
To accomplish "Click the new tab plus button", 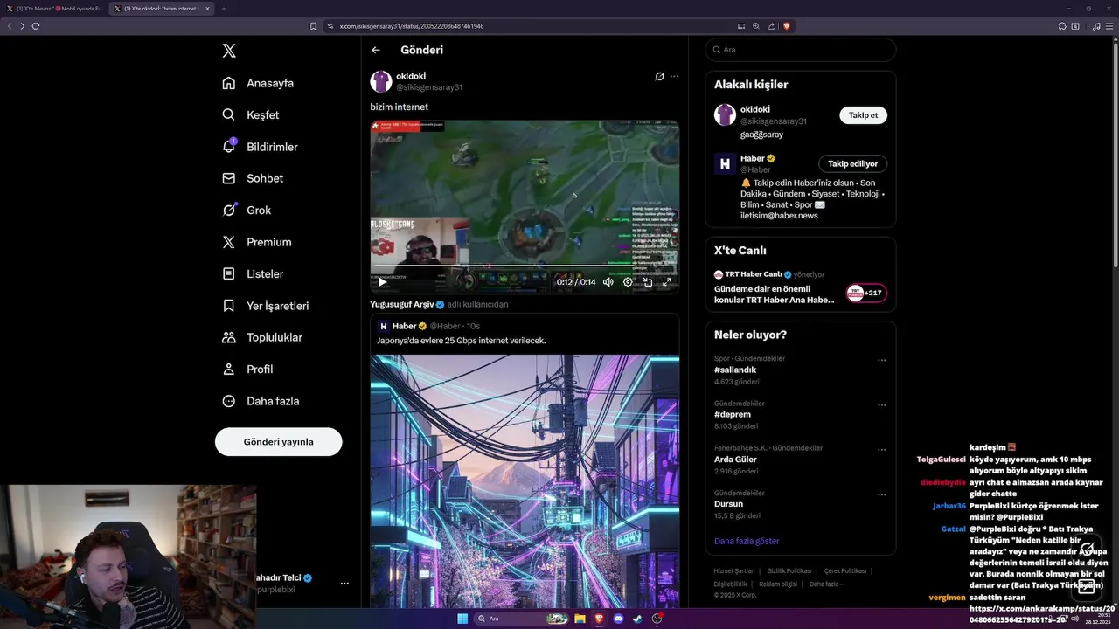I will point(224,8).
